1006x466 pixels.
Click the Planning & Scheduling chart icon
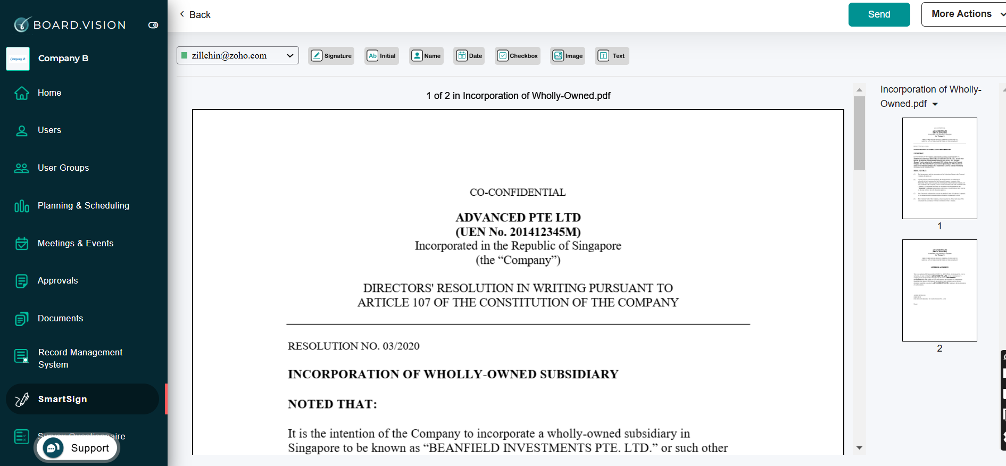tap(22, 206)
